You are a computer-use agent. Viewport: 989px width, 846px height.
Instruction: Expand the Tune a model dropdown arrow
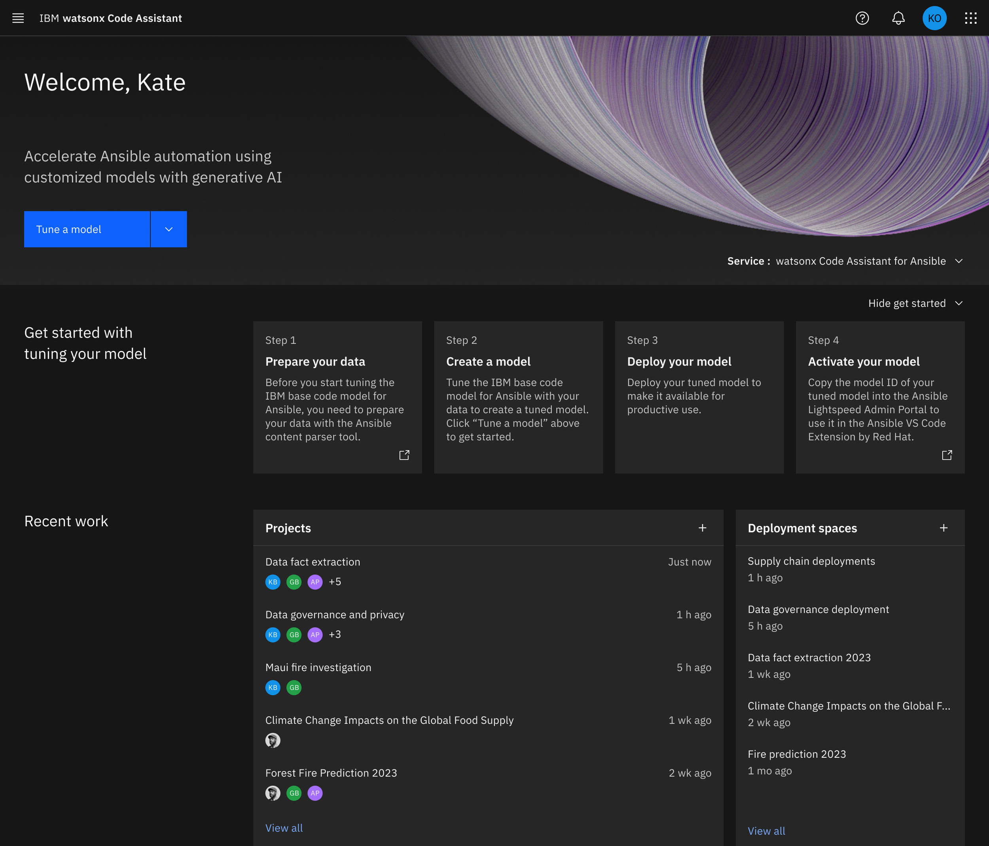(x=169, y=229)
